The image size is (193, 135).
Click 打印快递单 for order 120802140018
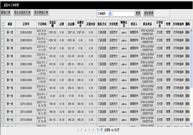click(x=179, y=48)
